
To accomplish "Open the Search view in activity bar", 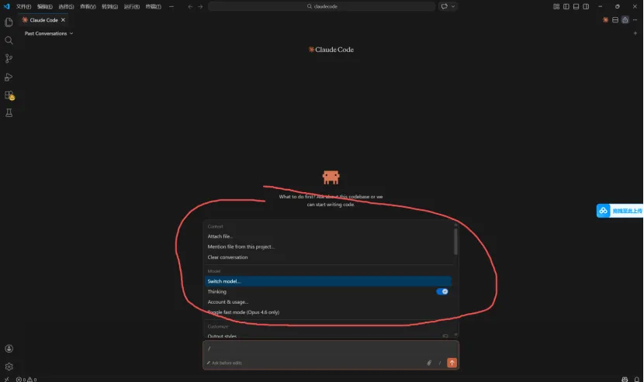I will [x=9, y=40].
